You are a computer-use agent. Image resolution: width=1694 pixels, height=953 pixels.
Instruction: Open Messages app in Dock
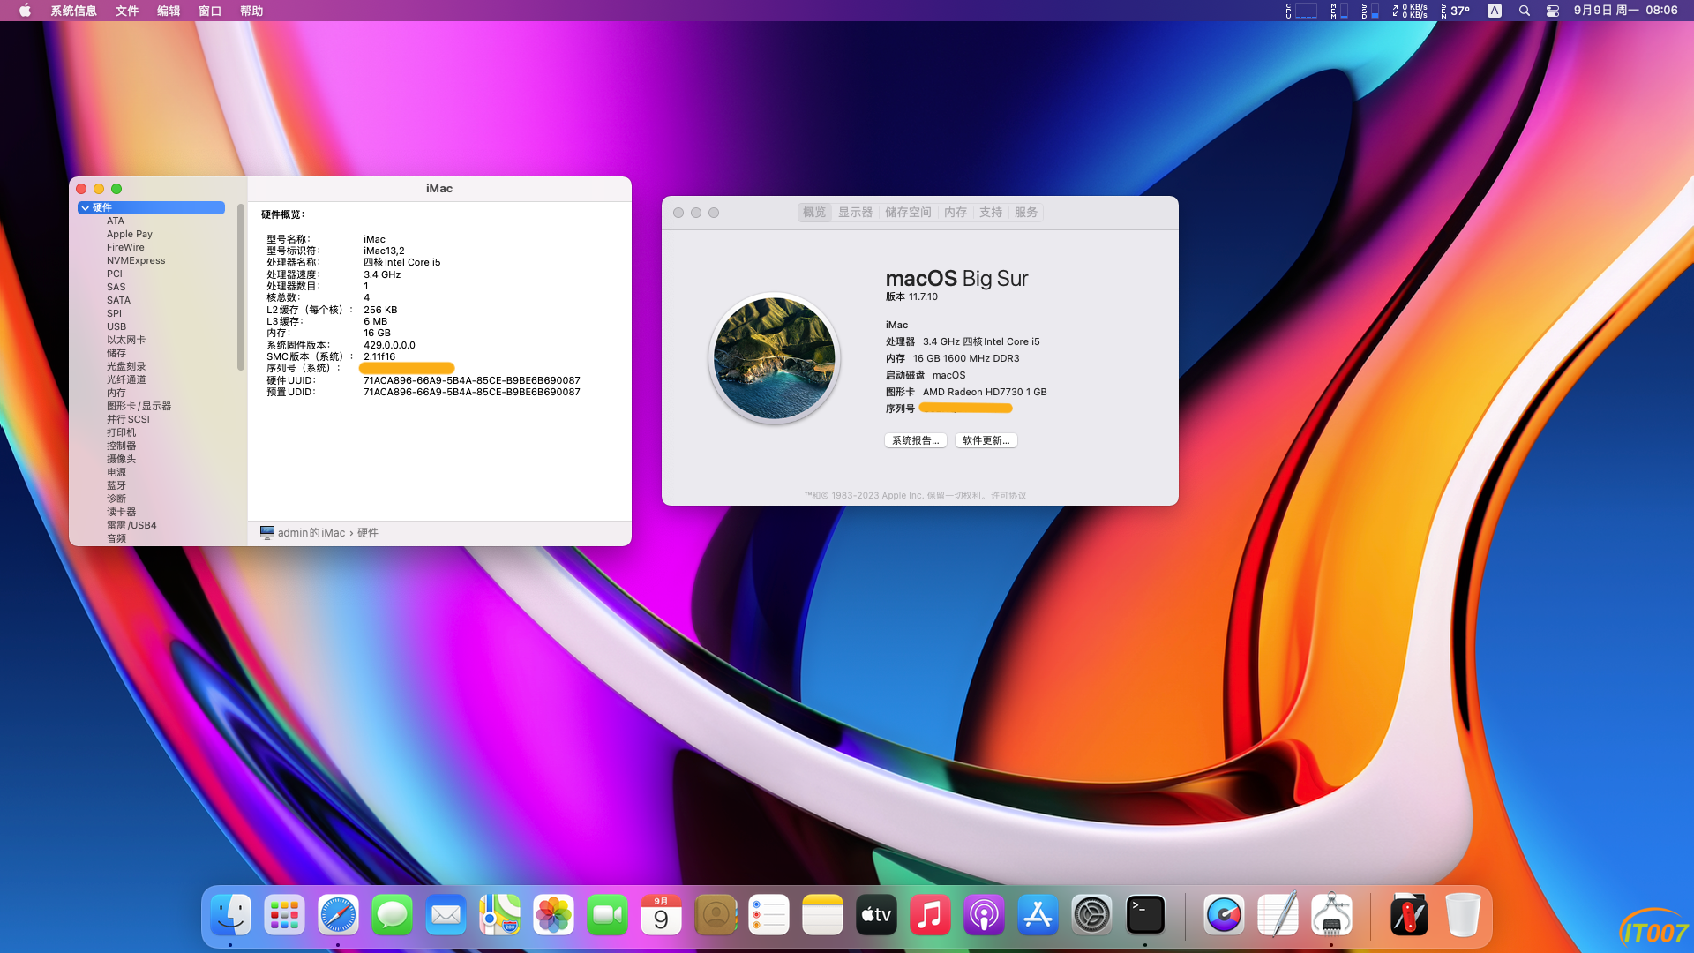pos(392,915)
